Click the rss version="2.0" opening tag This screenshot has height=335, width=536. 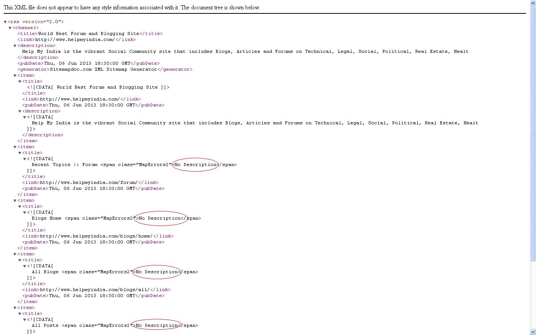pyautogui.click(x=36, y=22)
